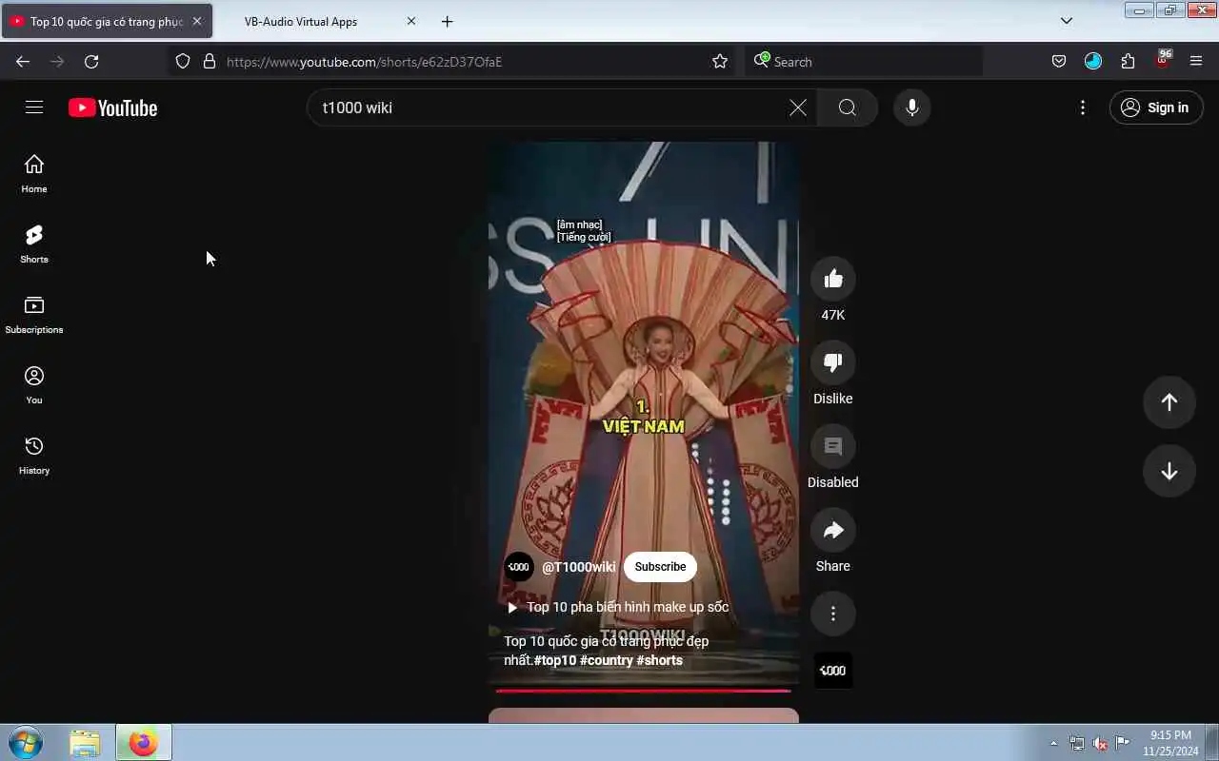Screen dimensions: 1219x761
Task: Go back in browser
Action: click(23, 62)
